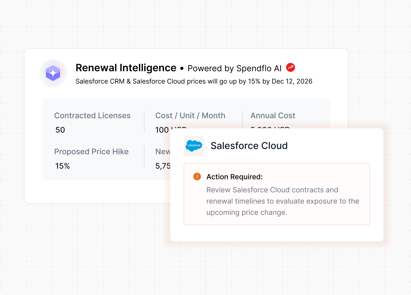Open the Salesforce Cloud card title
411x295 pixels.
[249, 146]
